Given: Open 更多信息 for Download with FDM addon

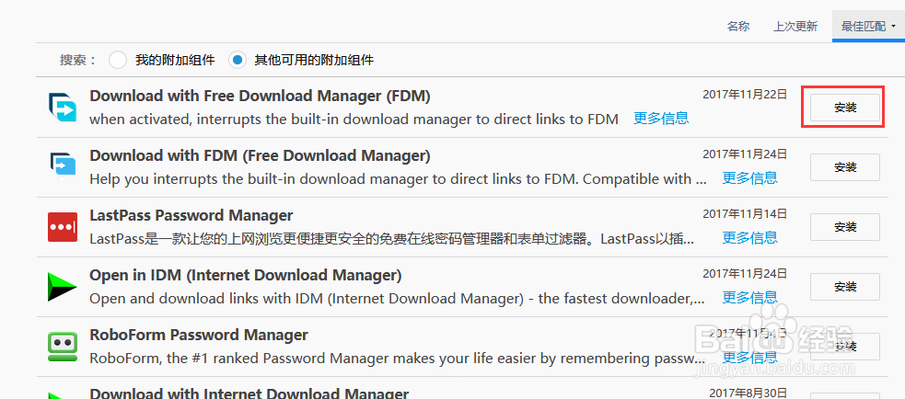Looking at the screenshot, I should (x=749, y=178).
